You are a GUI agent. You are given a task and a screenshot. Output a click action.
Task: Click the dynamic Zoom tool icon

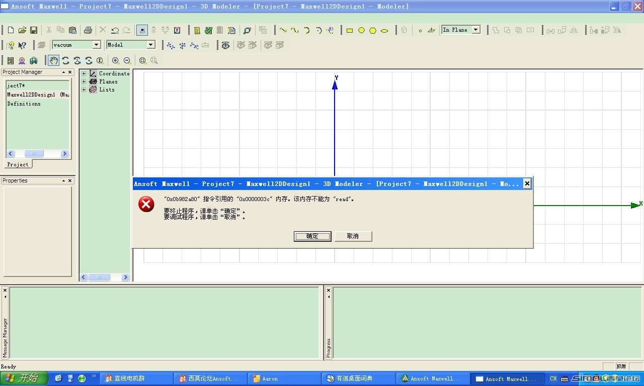coord(100,61)
